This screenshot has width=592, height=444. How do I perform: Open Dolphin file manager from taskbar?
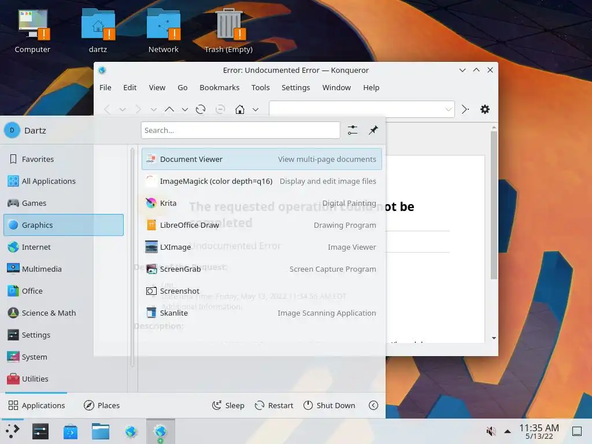(x=101, y=431)
